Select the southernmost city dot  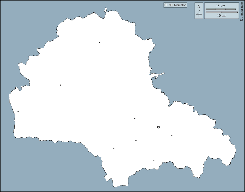(154, 160)
